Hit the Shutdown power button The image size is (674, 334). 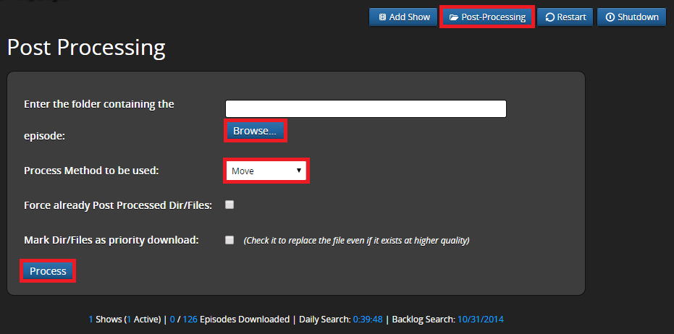pyautogui.click(x=631, y=17)
